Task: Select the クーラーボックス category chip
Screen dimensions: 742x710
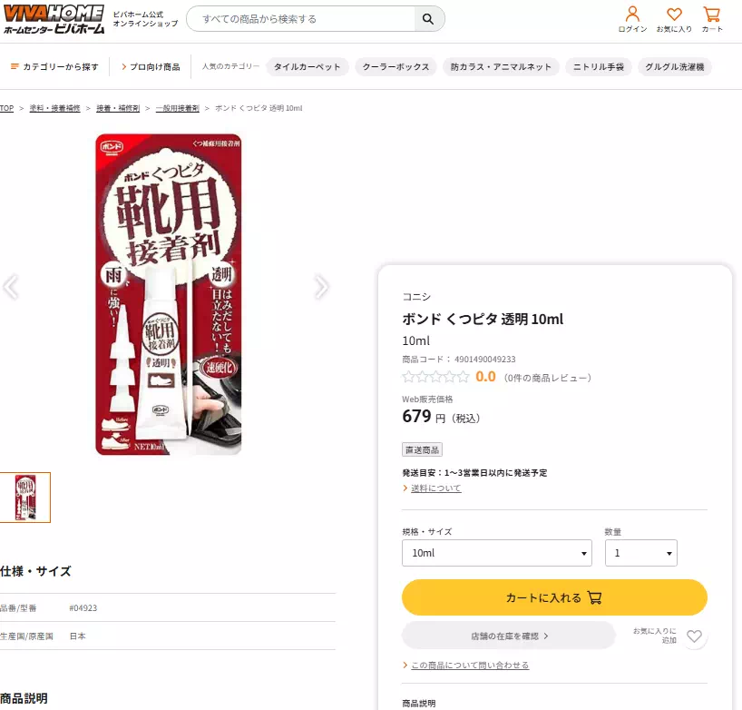Action: (395, 67)
